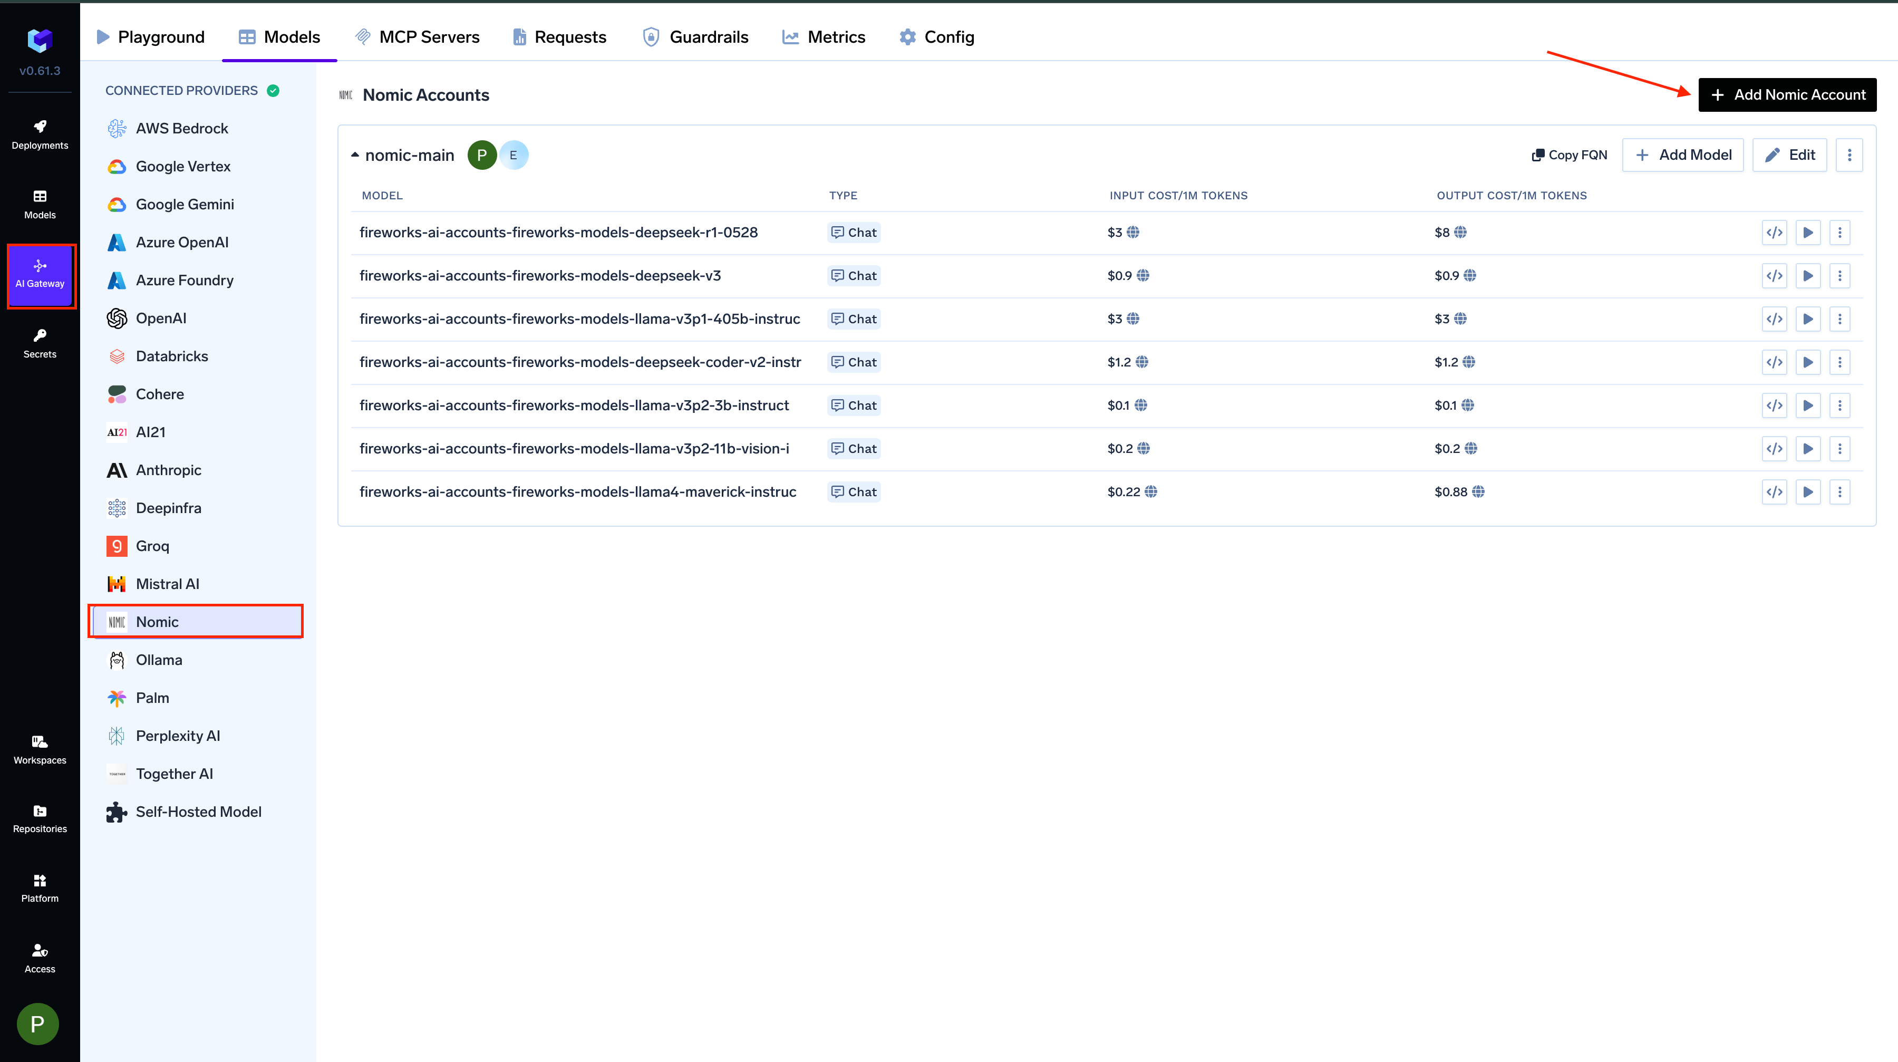Viewport: 1898px width, 1062px height.
Task: Open Secrets sidebar item
Action: [x=40, y=343]
